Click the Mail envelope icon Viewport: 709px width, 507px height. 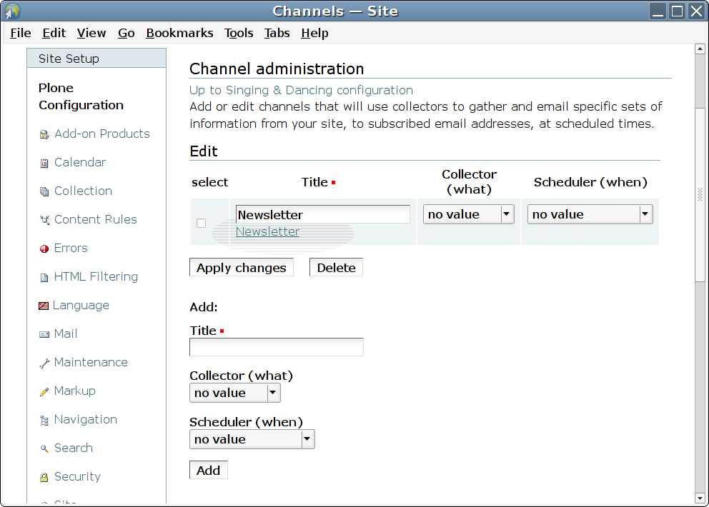coord(44,334)
